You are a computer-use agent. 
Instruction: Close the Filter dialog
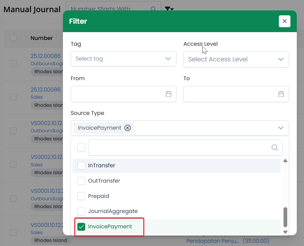coord(284,21)
